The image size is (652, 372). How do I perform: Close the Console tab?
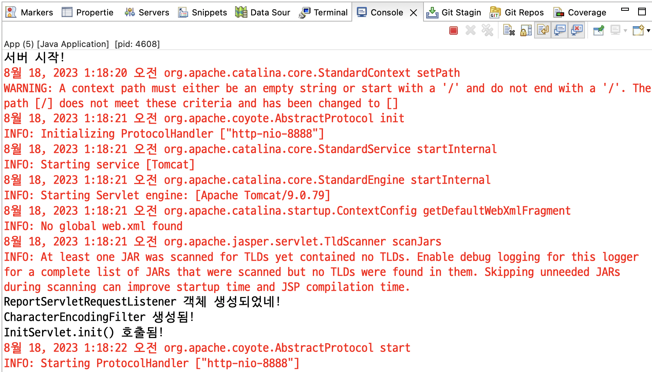[x=413, y=13]
